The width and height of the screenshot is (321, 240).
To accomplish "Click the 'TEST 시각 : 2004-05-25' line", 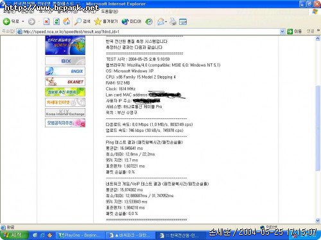I will [137, 59].
